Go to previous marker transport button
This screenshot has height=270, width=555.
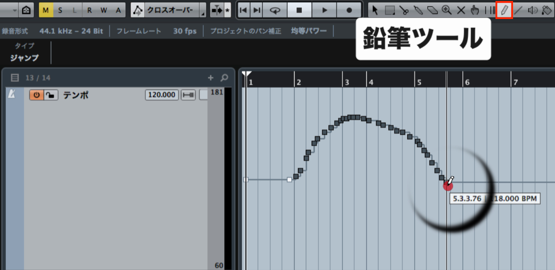click(x=243, y=10)
